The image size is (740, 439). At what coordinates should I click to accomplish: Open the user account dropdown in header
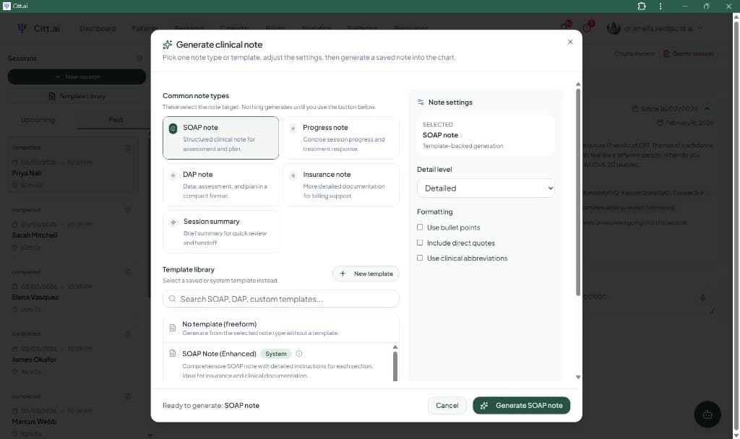(x=655, y=28)
